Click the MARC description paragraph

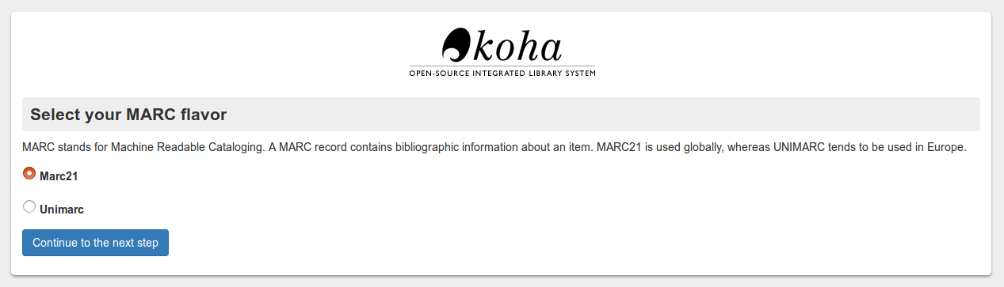[494, 148]
